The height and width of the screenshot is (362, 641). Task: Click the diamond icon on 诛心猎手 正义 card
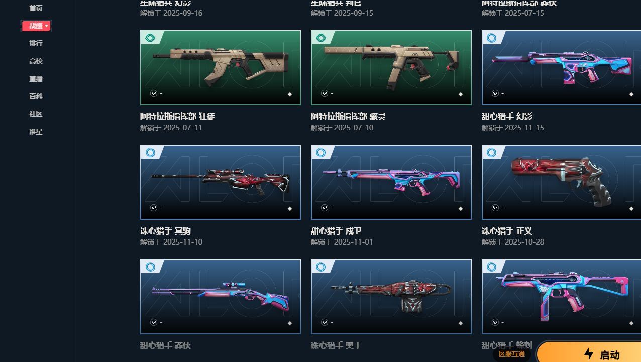(x=631, y=209)
